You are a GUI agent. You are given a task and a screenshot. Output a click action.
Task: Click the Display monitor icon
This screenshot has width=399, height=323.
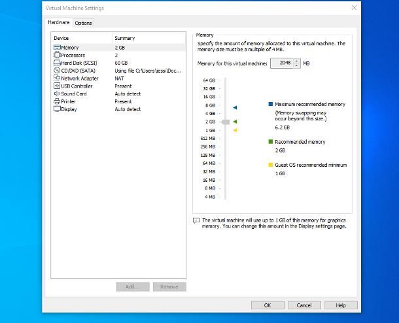click(57, 109)
